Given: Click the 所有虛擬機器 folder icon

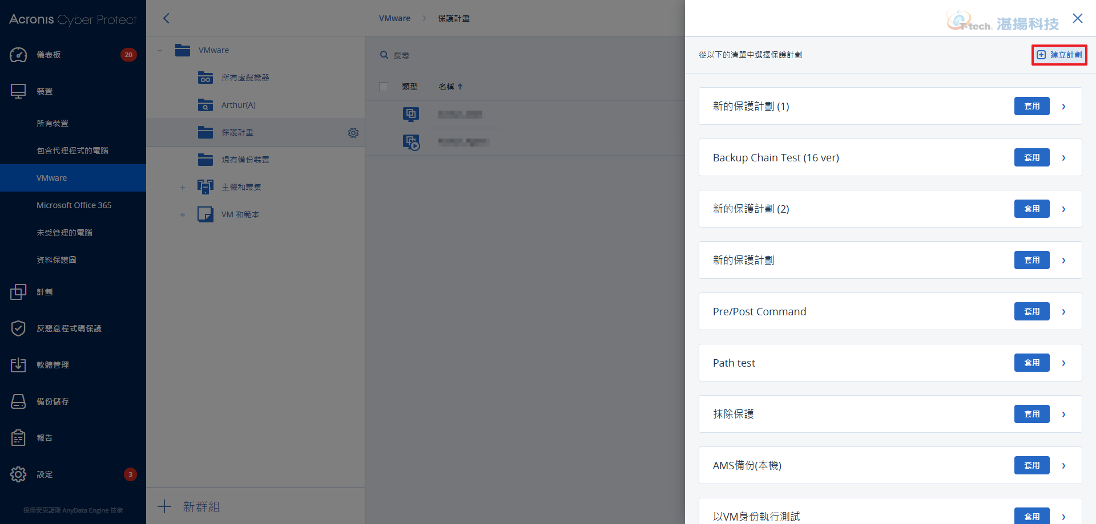Looking at the screenshot, I should [x=205, y=78].
